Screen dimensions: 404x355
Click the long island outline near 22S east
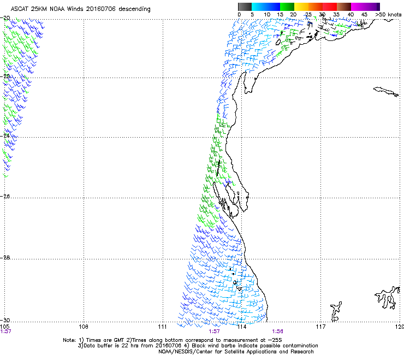point(386,92)
